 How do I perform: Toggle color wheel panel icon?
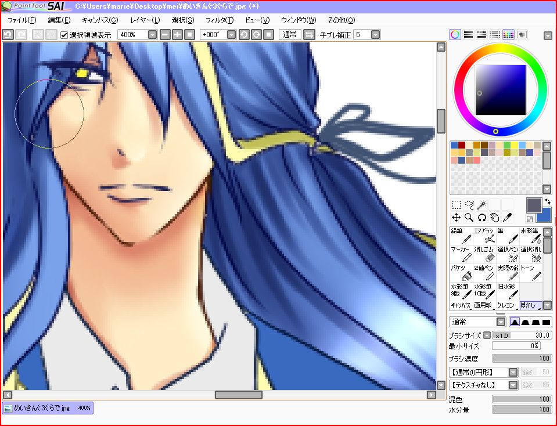point(455,35)
